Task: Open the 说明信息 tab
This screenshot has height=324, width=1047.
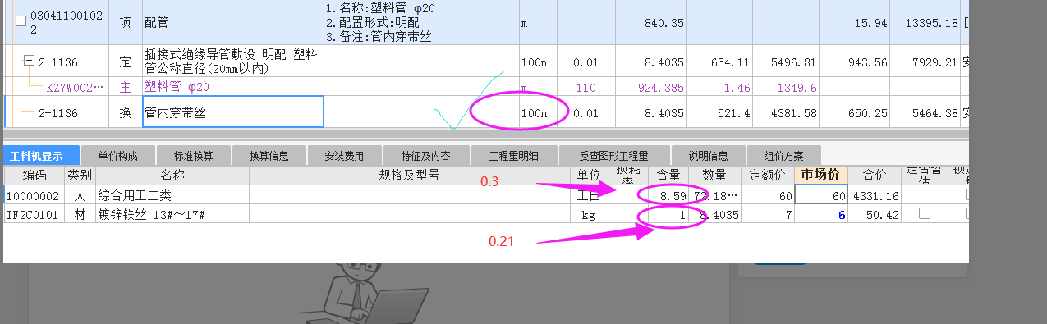Action: point(708,155)
